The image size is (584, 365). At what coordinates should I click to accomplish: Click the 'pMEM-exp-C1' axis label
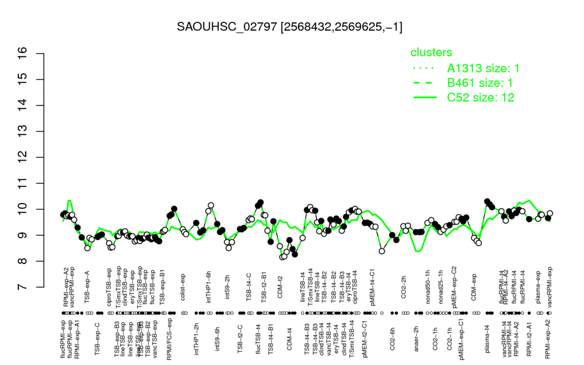(x=462, y=339)
